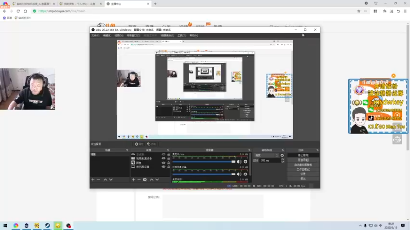Click the Studio Mode button

pos(303,170)
